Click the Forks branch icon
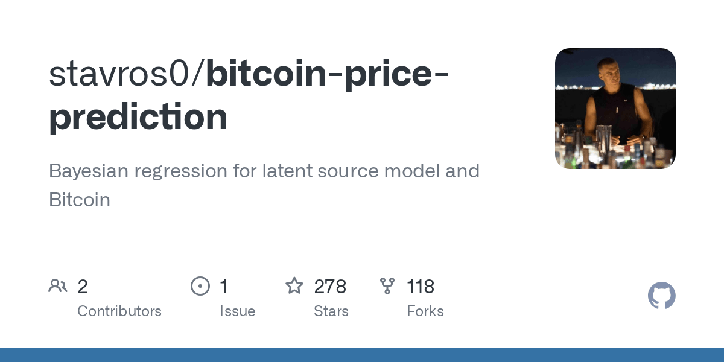The image size is (724, 362). [x=387, y=286]
